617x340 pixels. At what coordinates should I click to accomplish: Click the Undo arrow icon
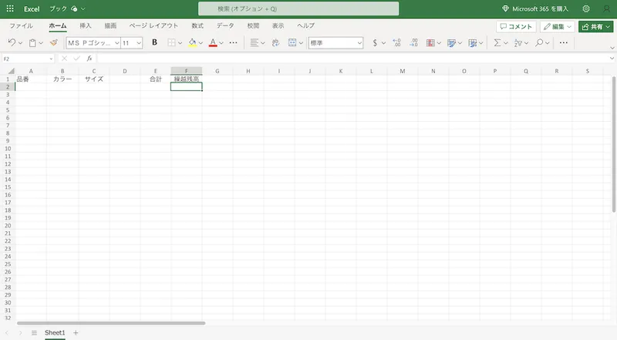point(12,42)
